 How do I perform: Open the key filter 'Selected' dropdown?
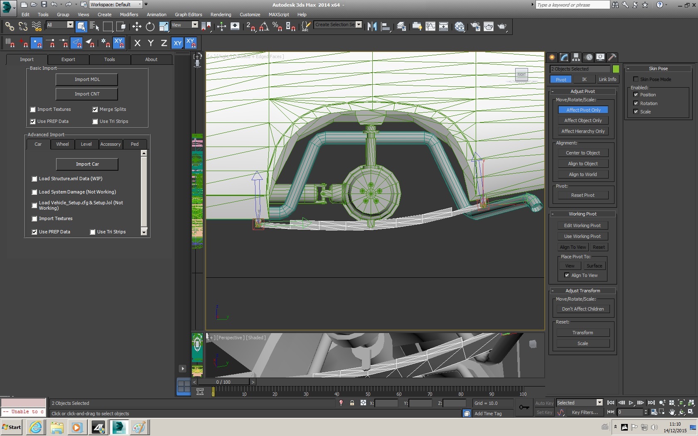click(599, 402)
